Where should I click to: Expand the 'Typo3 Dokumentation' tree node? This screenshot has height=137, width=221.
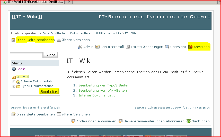tap(14, 86)
